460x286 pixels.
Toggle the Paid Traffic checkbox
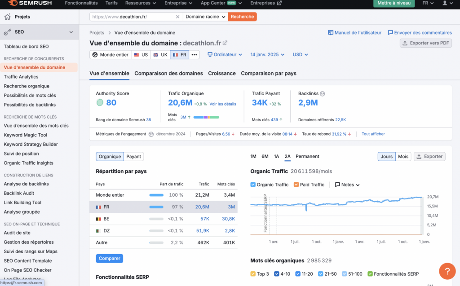coord(296,185)
